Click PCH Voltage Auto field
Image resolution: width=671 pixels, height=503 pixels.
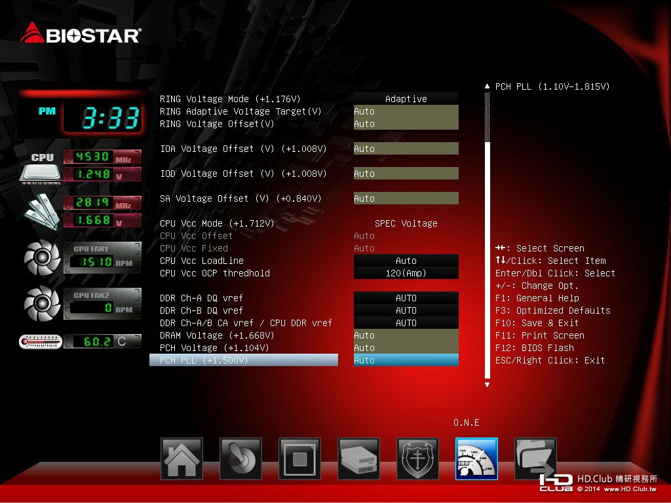406,347
